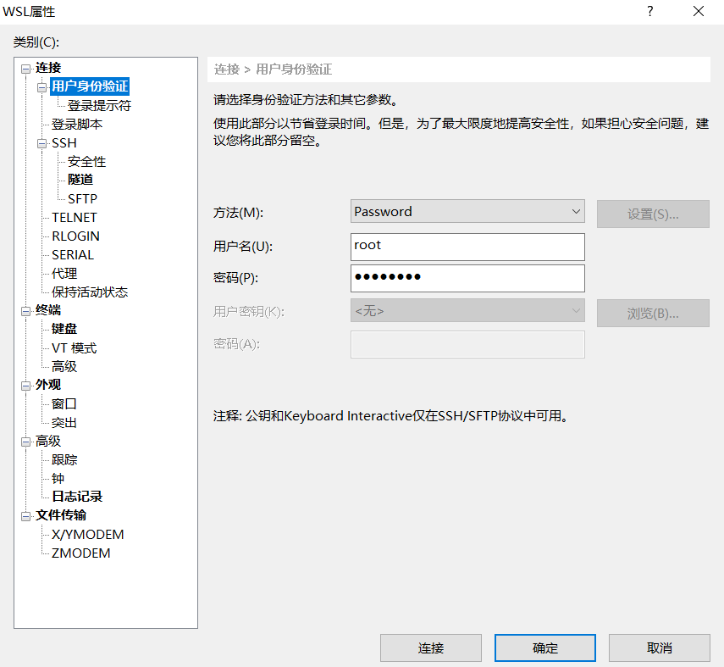Viewport: 724px width, 667px height.
Task: Dismiss the dialog with 取消
Action: 660,648
